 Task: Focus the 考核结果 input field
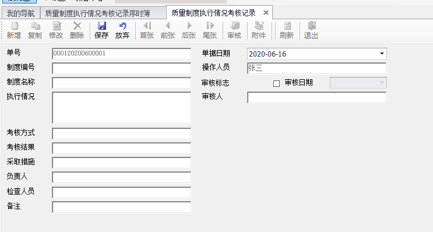121,148
